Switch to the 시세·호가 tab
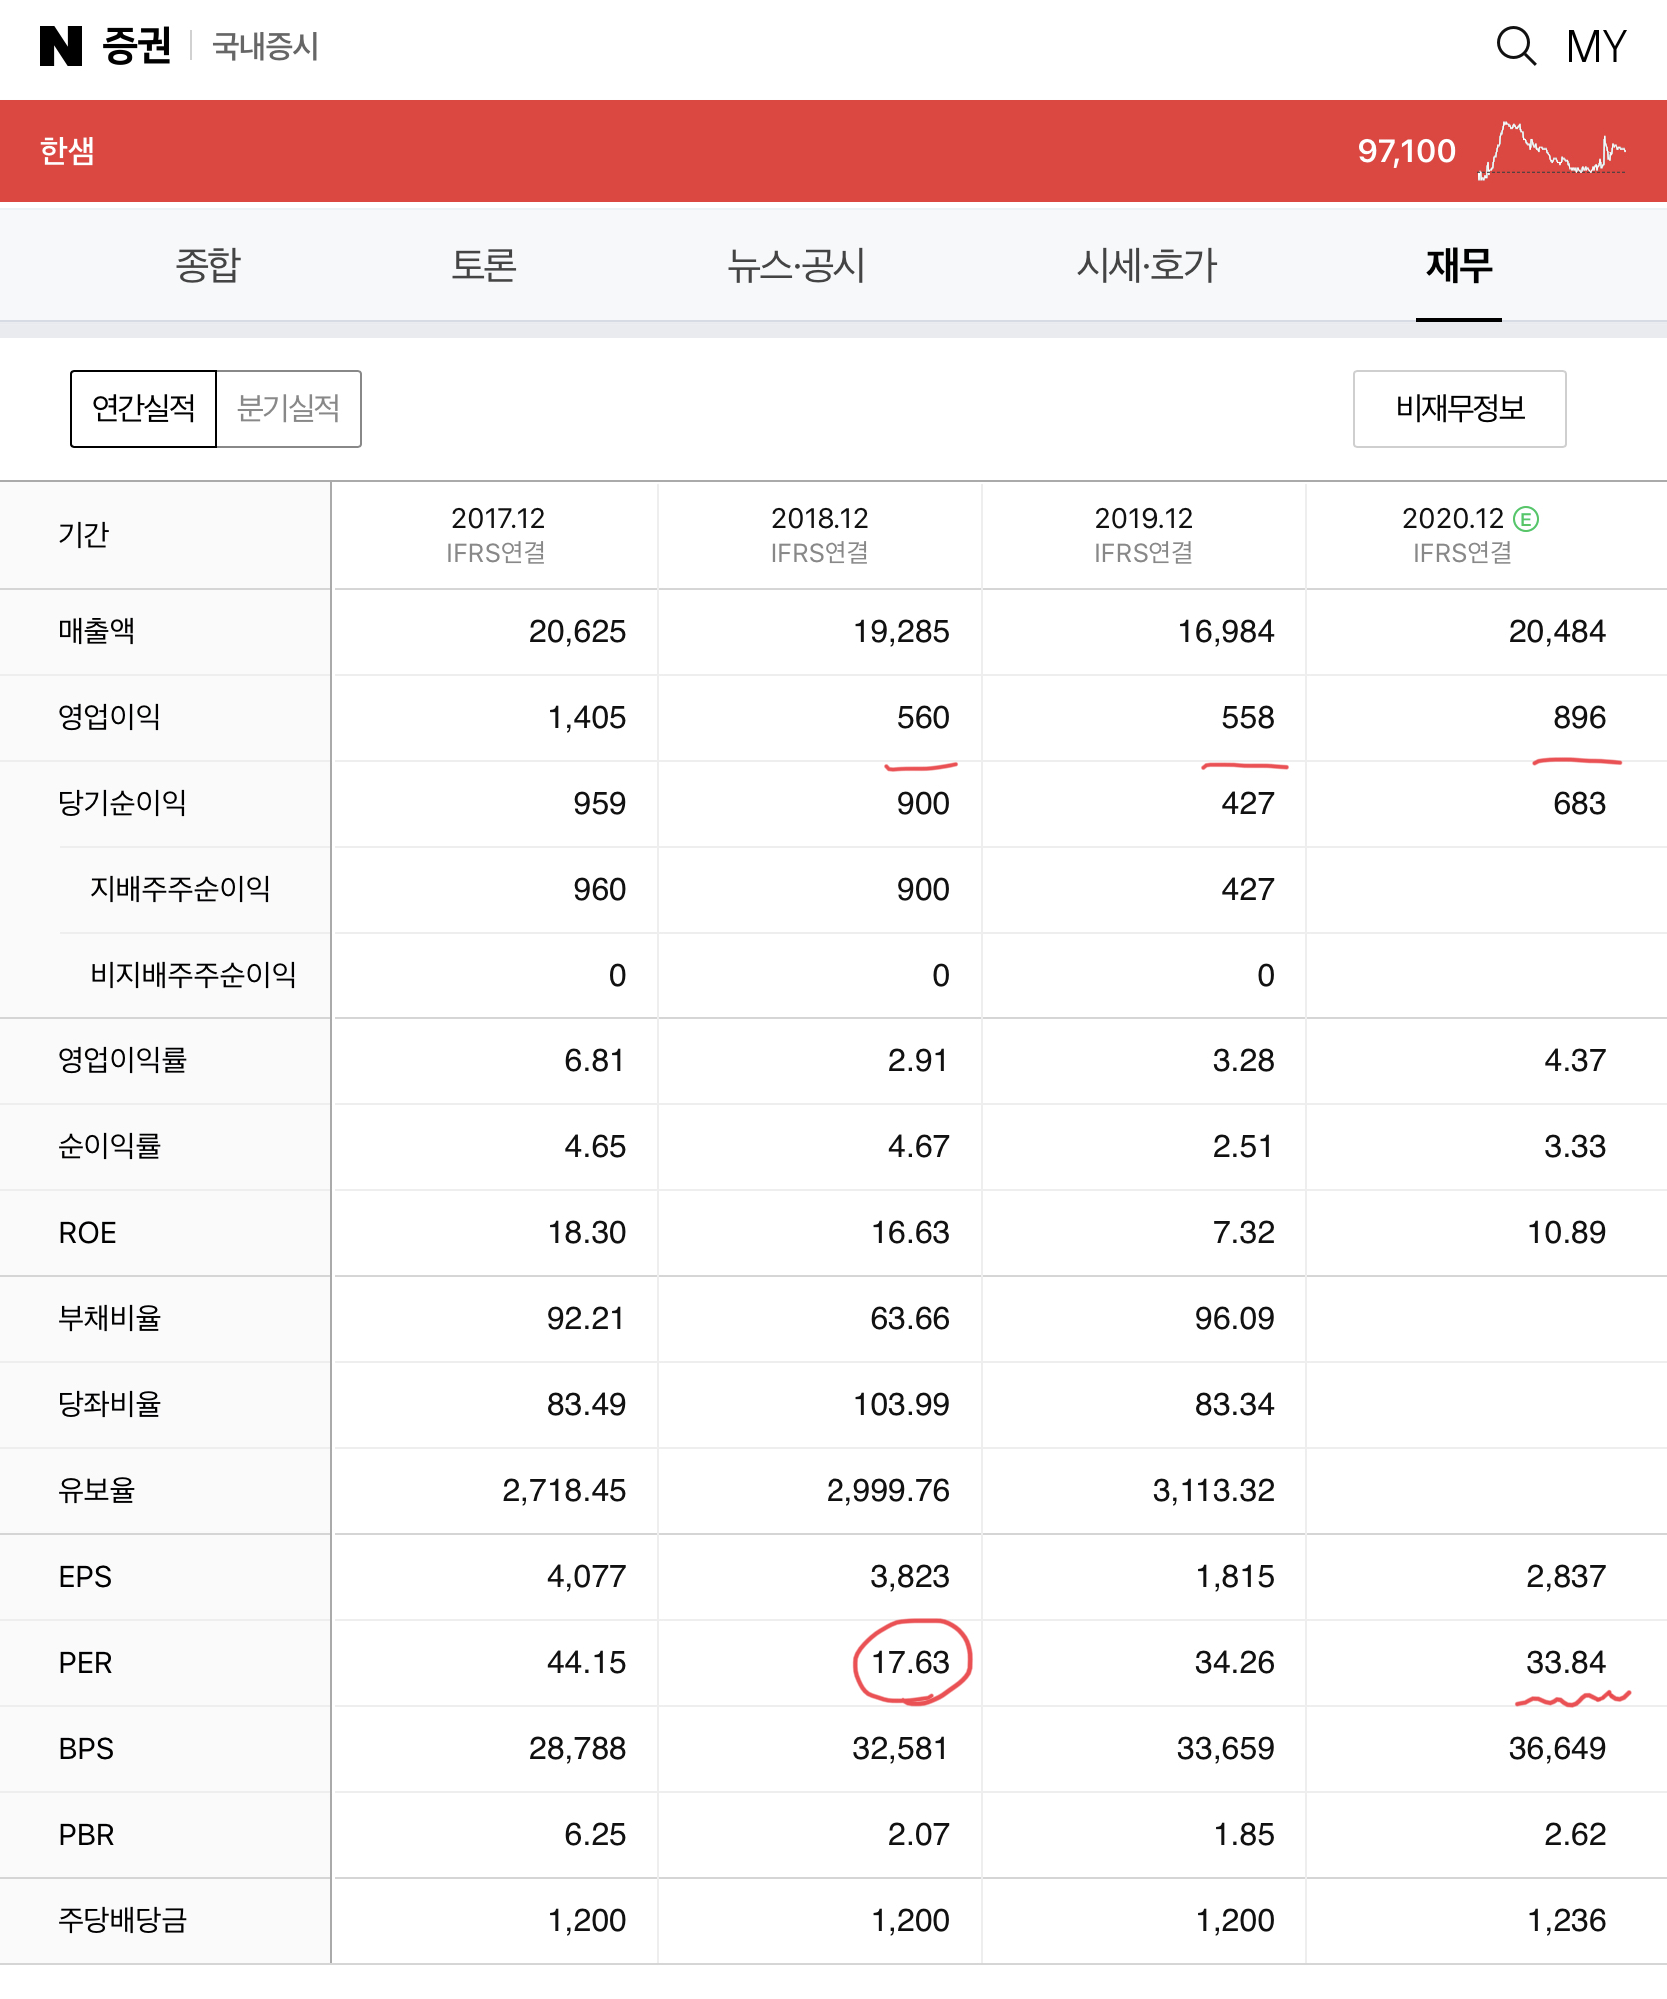The width and height of the screenshot is (1667, 1999). pyautogui.click(x=1146, y=265)
